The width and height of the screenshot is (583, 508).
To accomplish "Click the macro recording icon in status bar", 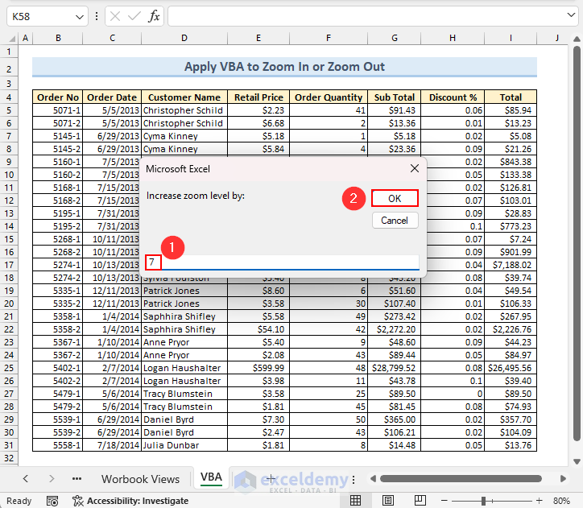I will coord(51,501).
